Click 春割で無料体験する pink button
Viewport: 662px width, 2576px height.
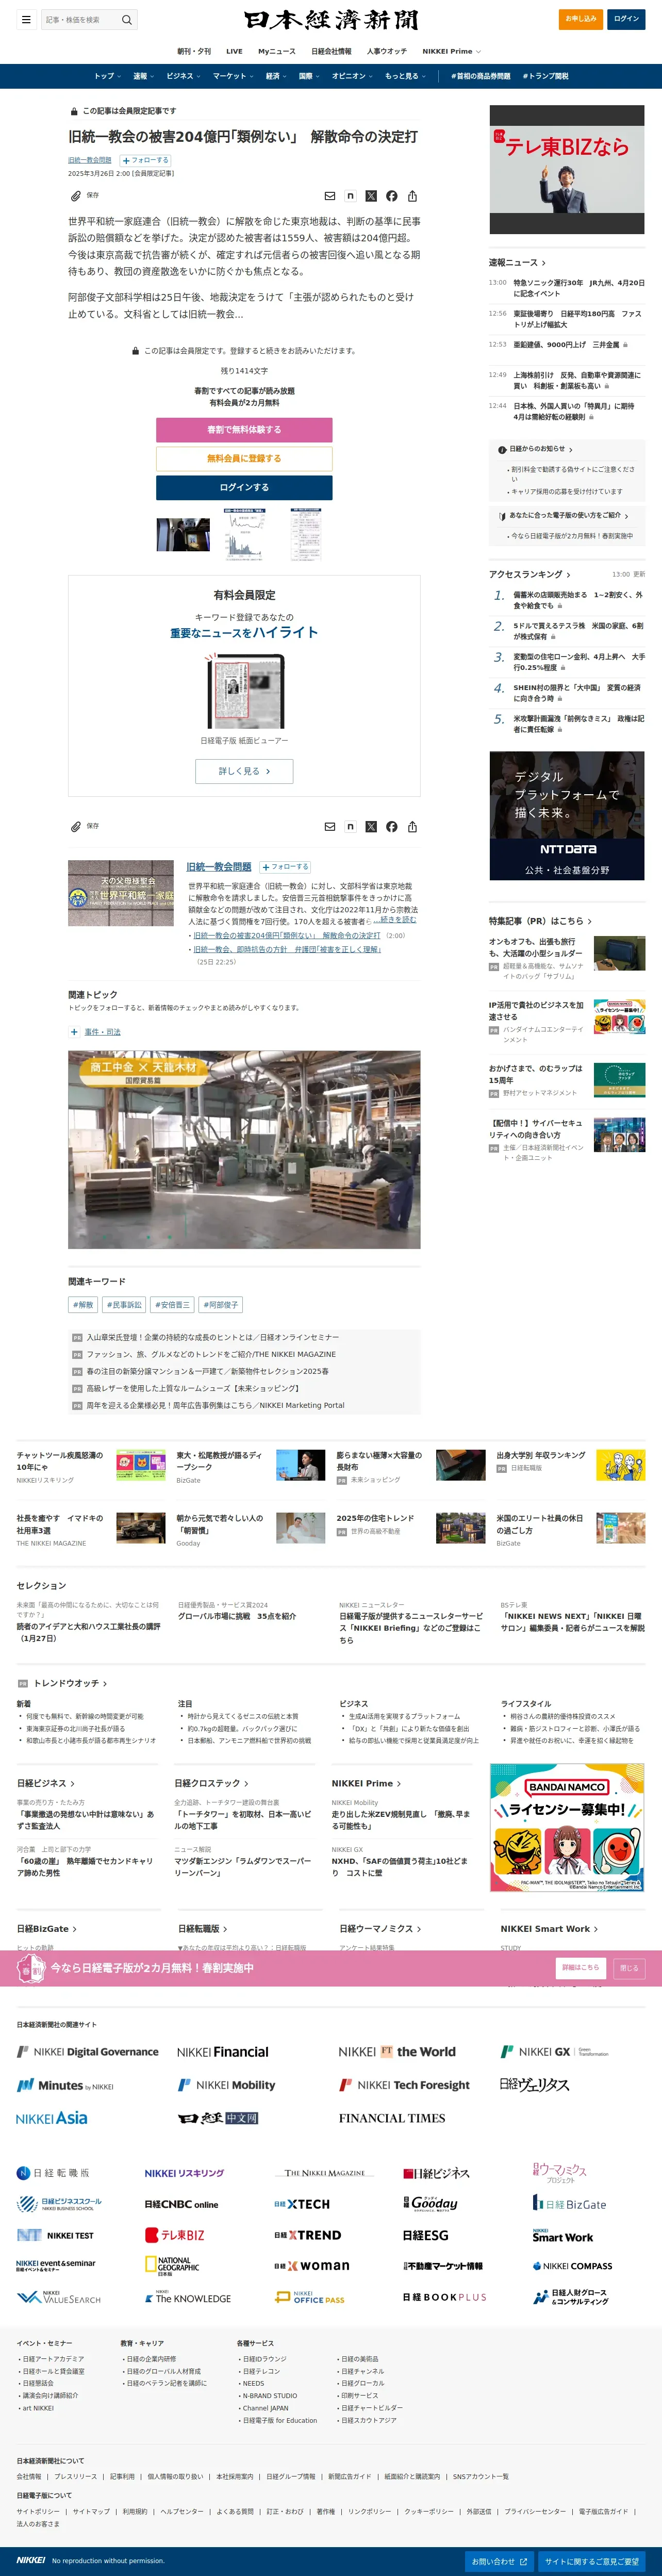point(244,430)
